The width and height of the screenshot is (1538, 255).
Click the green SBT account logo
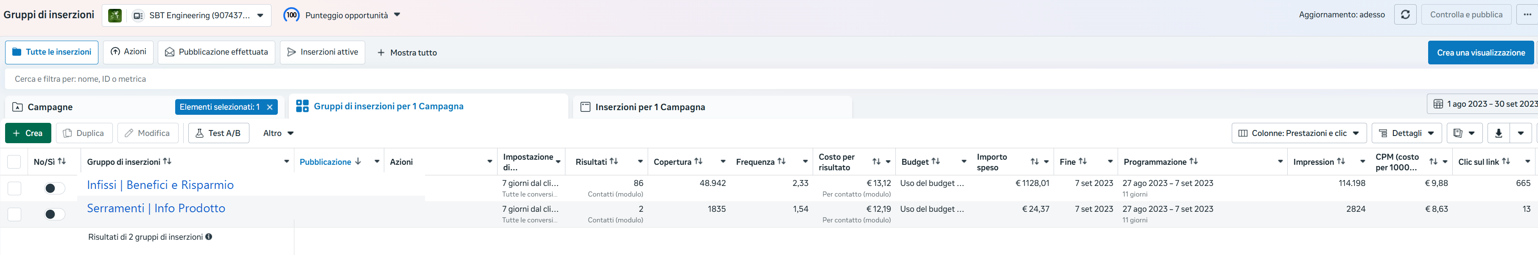pos(115,16)
